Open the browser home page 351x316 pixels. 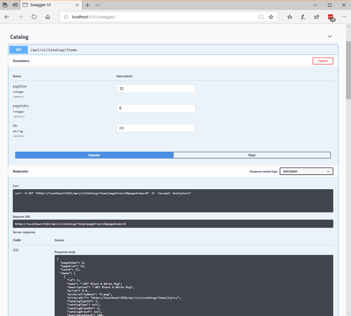coord(48,17)
